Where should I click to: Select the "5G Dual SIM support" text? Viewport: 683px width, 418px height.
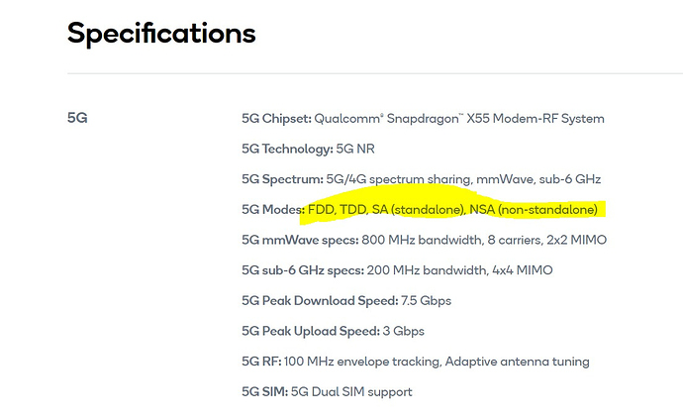(351, 391)
